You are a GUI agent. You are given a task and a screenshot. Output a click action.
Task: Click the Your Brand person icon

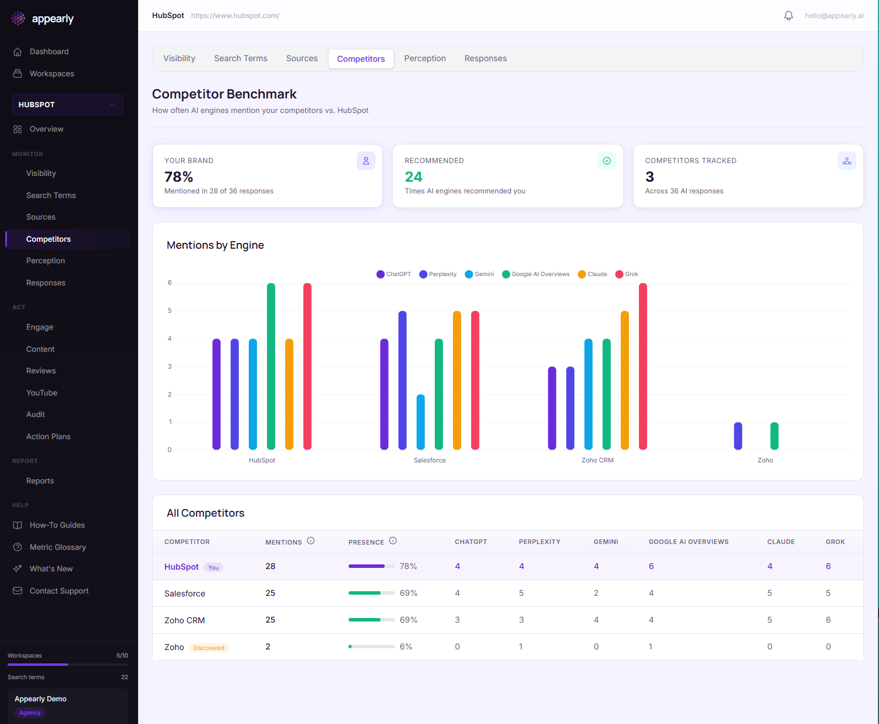[366, 161]
